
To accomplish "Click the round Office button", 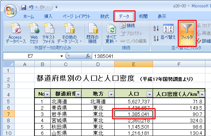I will coord(10,11).
